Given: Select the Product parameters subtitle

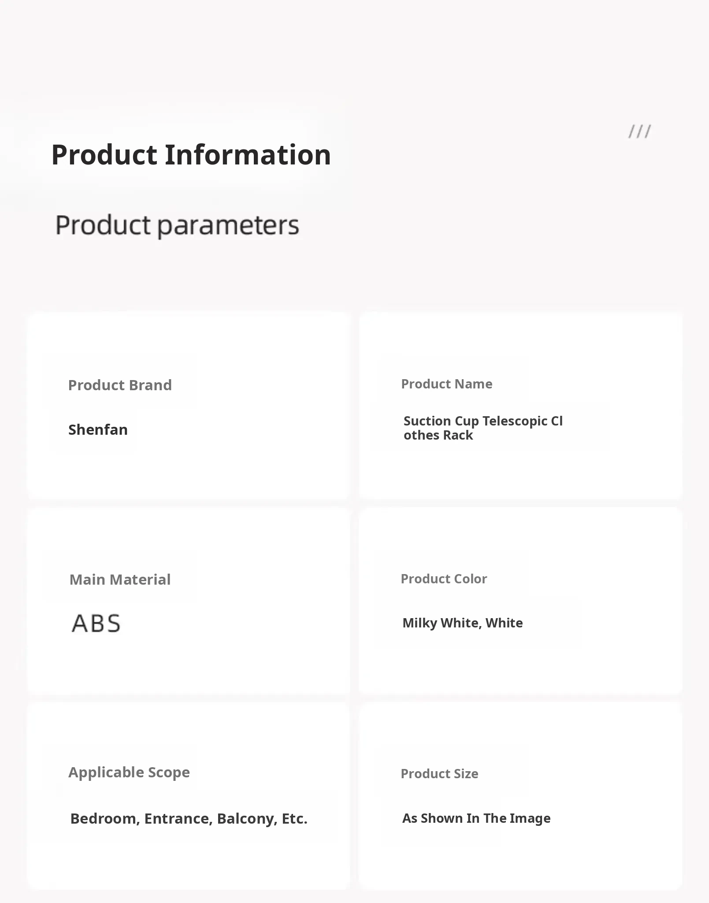Looking at the screenshot, I should [177, 225].
